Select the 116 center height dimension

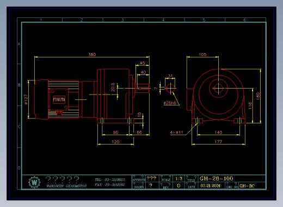250,105
